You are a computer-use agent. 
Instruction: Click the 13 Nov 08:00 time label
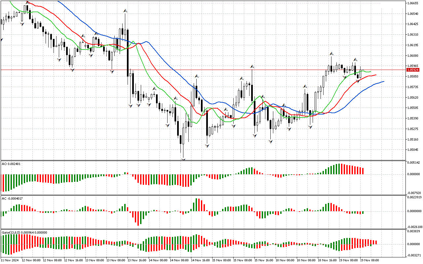coord(115,260)
